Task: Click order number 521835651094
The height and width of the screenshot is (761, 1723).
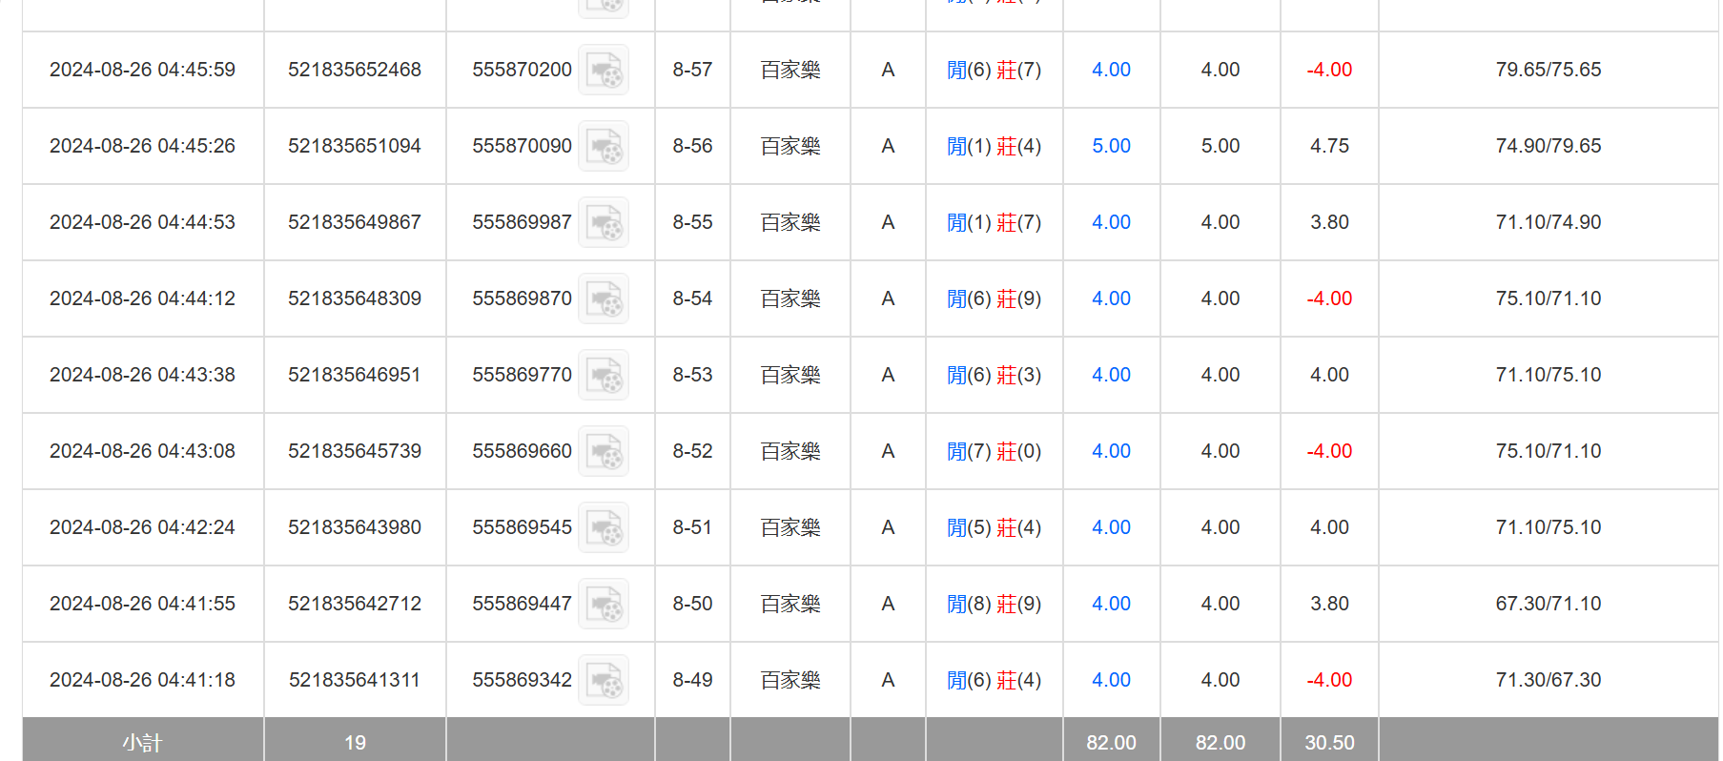Action: pos(355,146)
